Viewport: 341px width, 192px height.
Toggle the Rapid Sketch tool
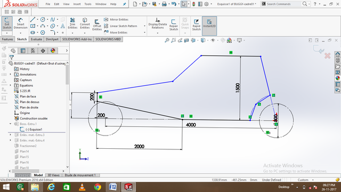pos(197,25)
